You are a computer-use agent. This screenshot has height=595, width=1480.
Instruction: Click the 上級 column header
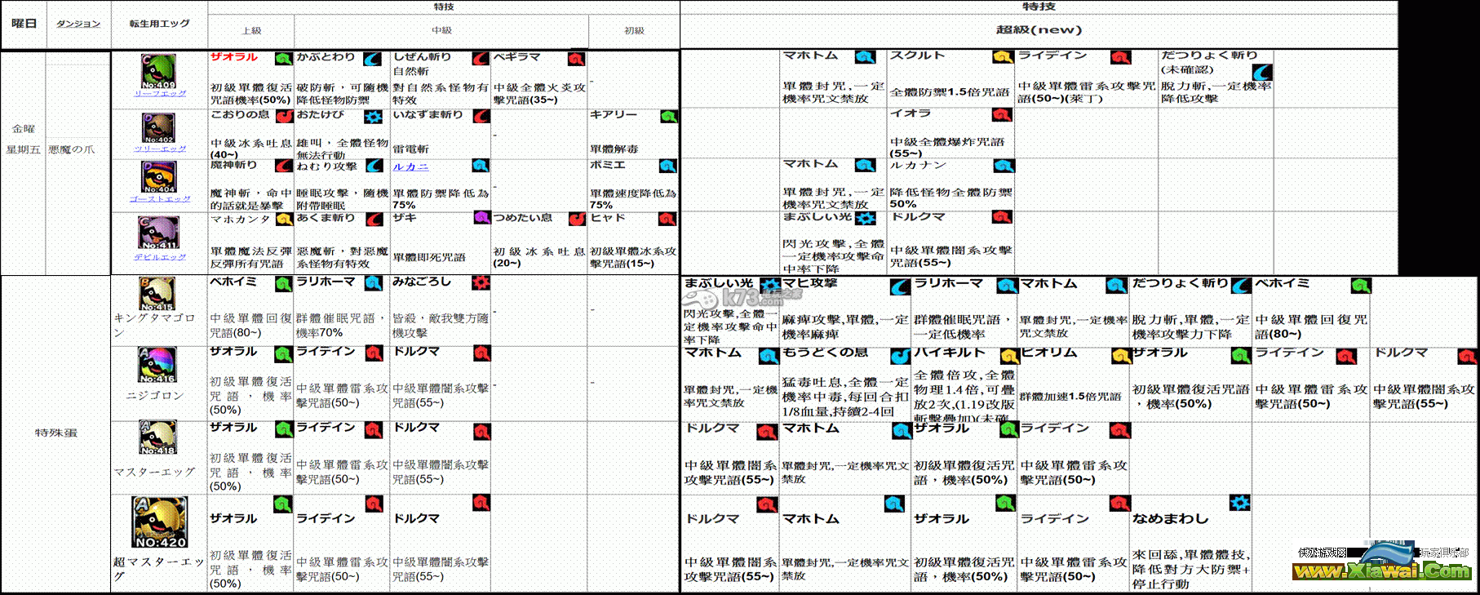[251, 30]
